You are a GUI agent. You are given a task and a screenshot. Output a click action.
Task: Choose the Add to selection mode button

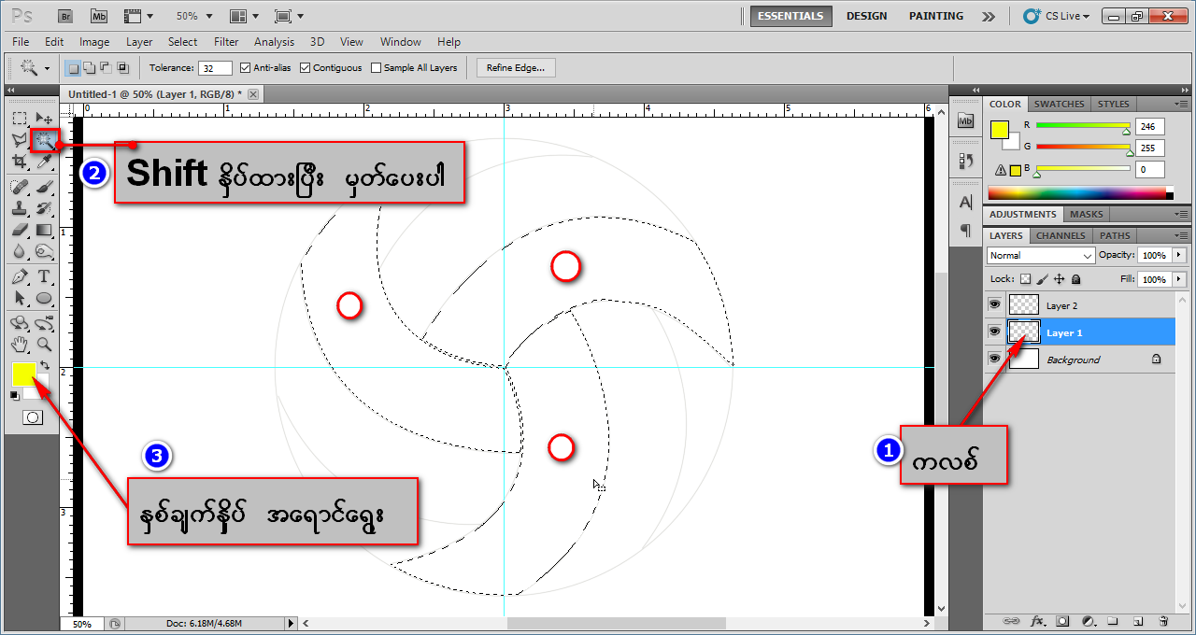click(x=89, y=68)
